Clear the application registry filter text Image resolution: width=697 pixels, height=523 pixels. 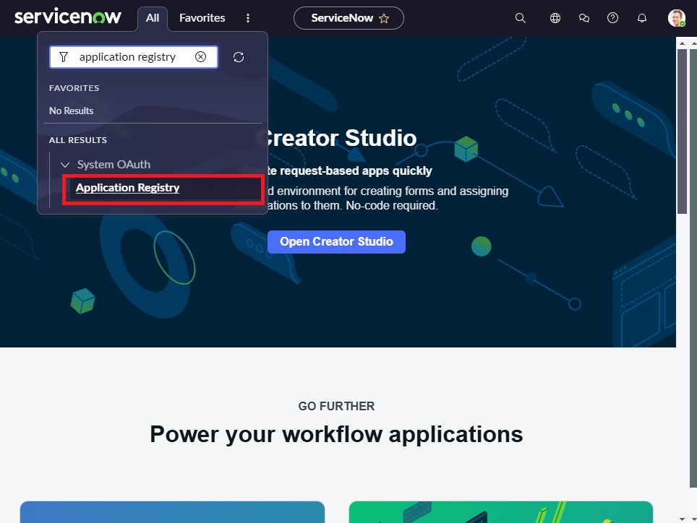click(200, 57)
